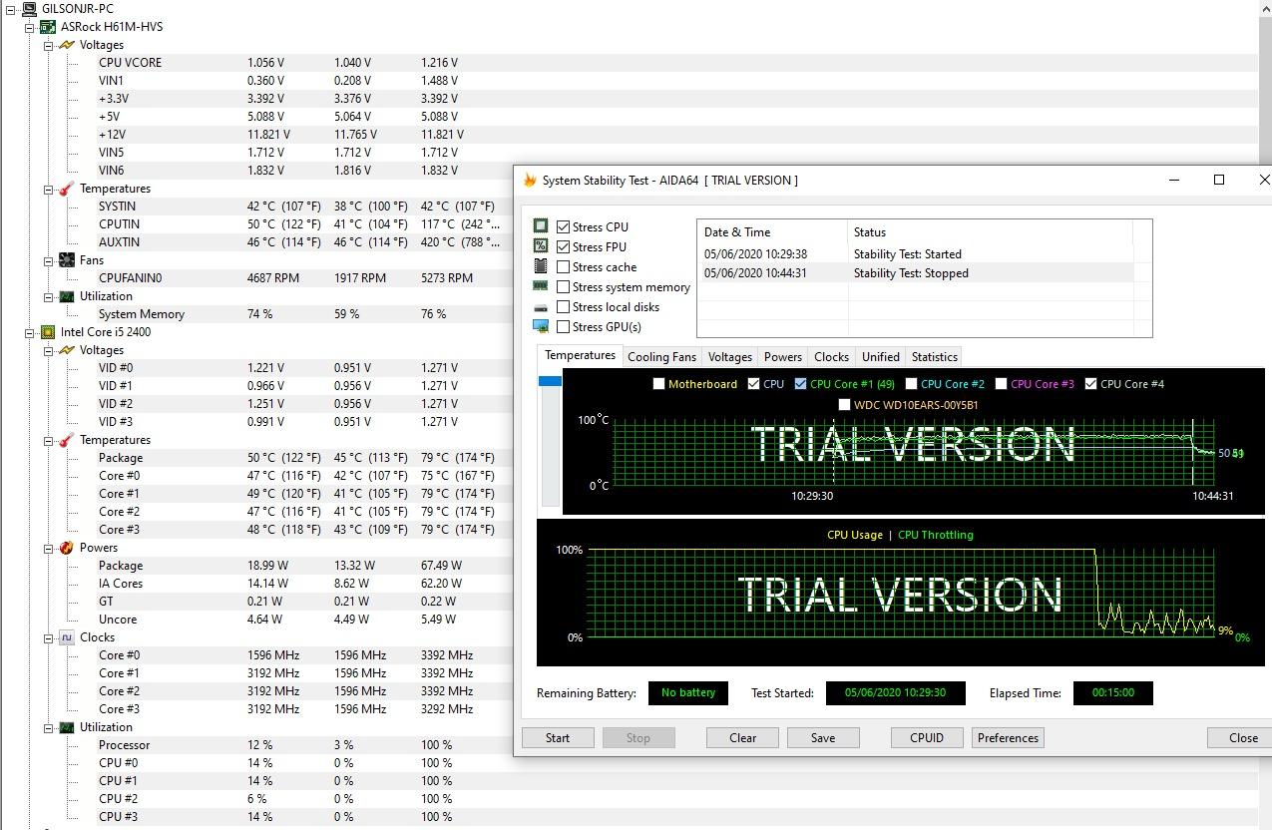Enable the WDC WD10EARS-00Y5B1 graph checkbox
Viewport: 1272px width, 830px height.
[x=844, y=405]
